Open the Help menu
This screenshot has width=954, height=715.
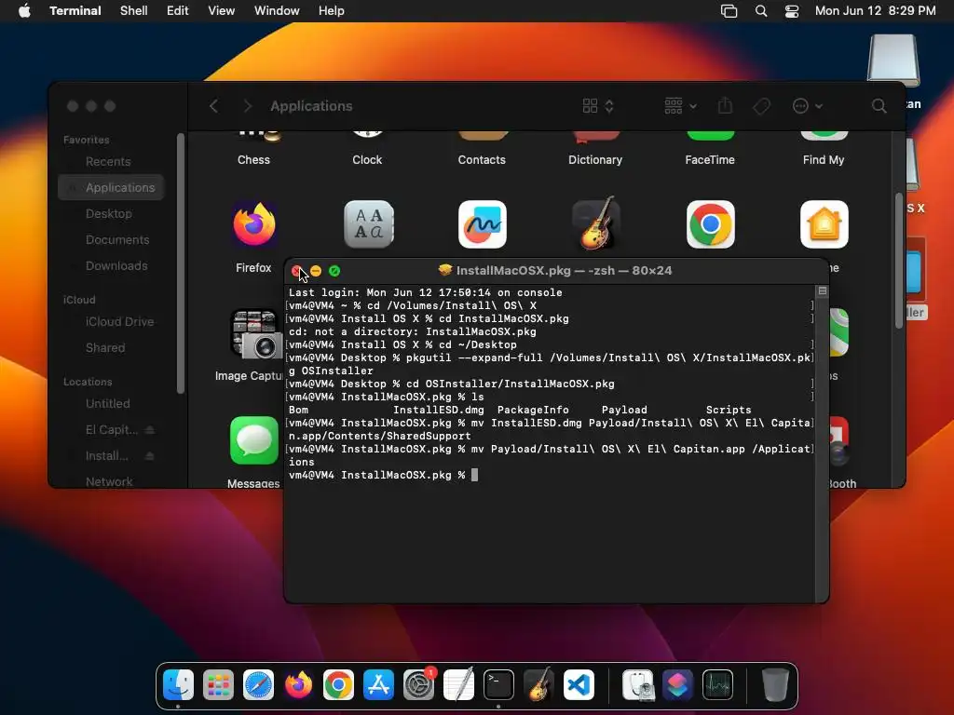point(332,11)
